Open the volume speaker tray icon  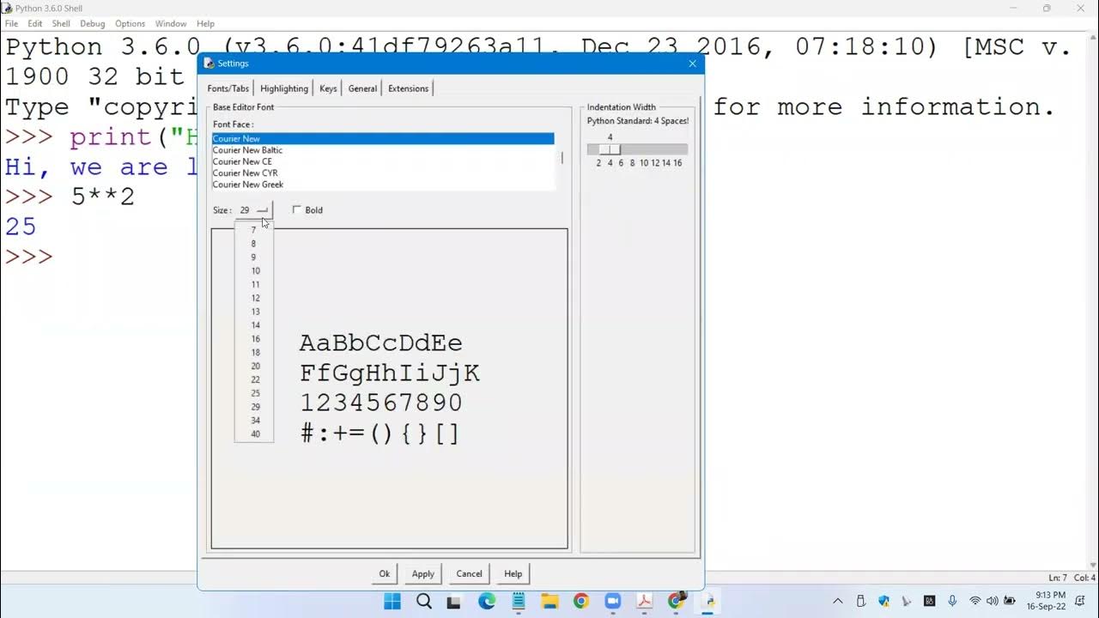tap(993, 601)
